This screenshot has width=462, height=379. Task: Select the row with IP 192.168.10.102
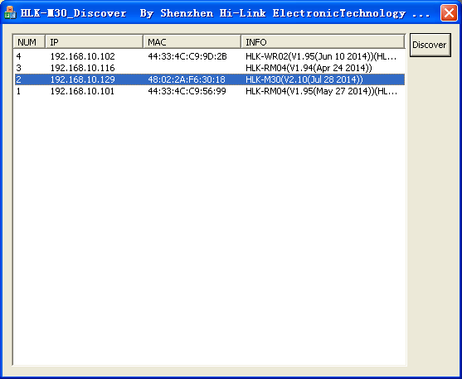210,56
